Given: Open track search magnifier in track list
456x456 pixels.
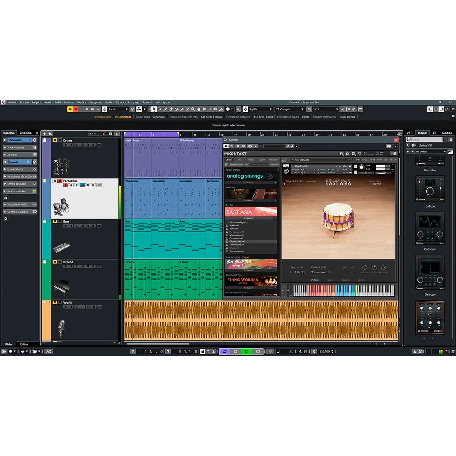Looking at the screenshot, I should [117, 134].
